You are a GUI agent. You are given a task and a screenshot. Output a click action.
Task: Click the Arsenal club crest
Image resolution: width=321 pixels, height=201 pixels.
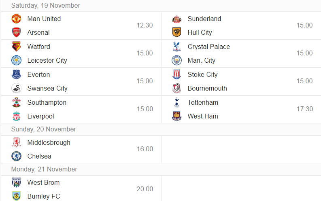16,32
